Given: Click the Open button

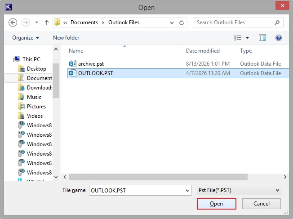Looking at the screenshot, I should click(x=217, y=204).
